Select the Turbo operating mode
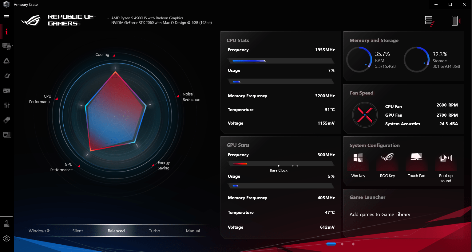 pyautogui.click(x=154, y=231)
